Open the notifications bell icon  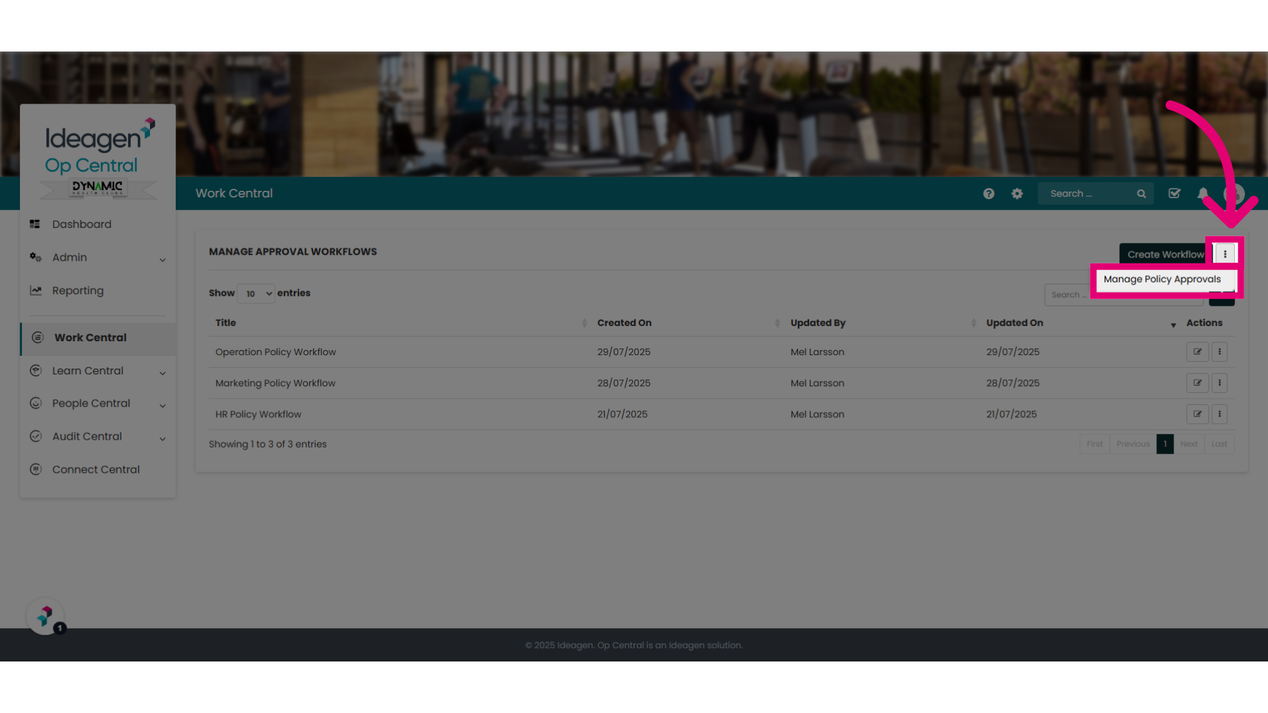point(1203,193)
